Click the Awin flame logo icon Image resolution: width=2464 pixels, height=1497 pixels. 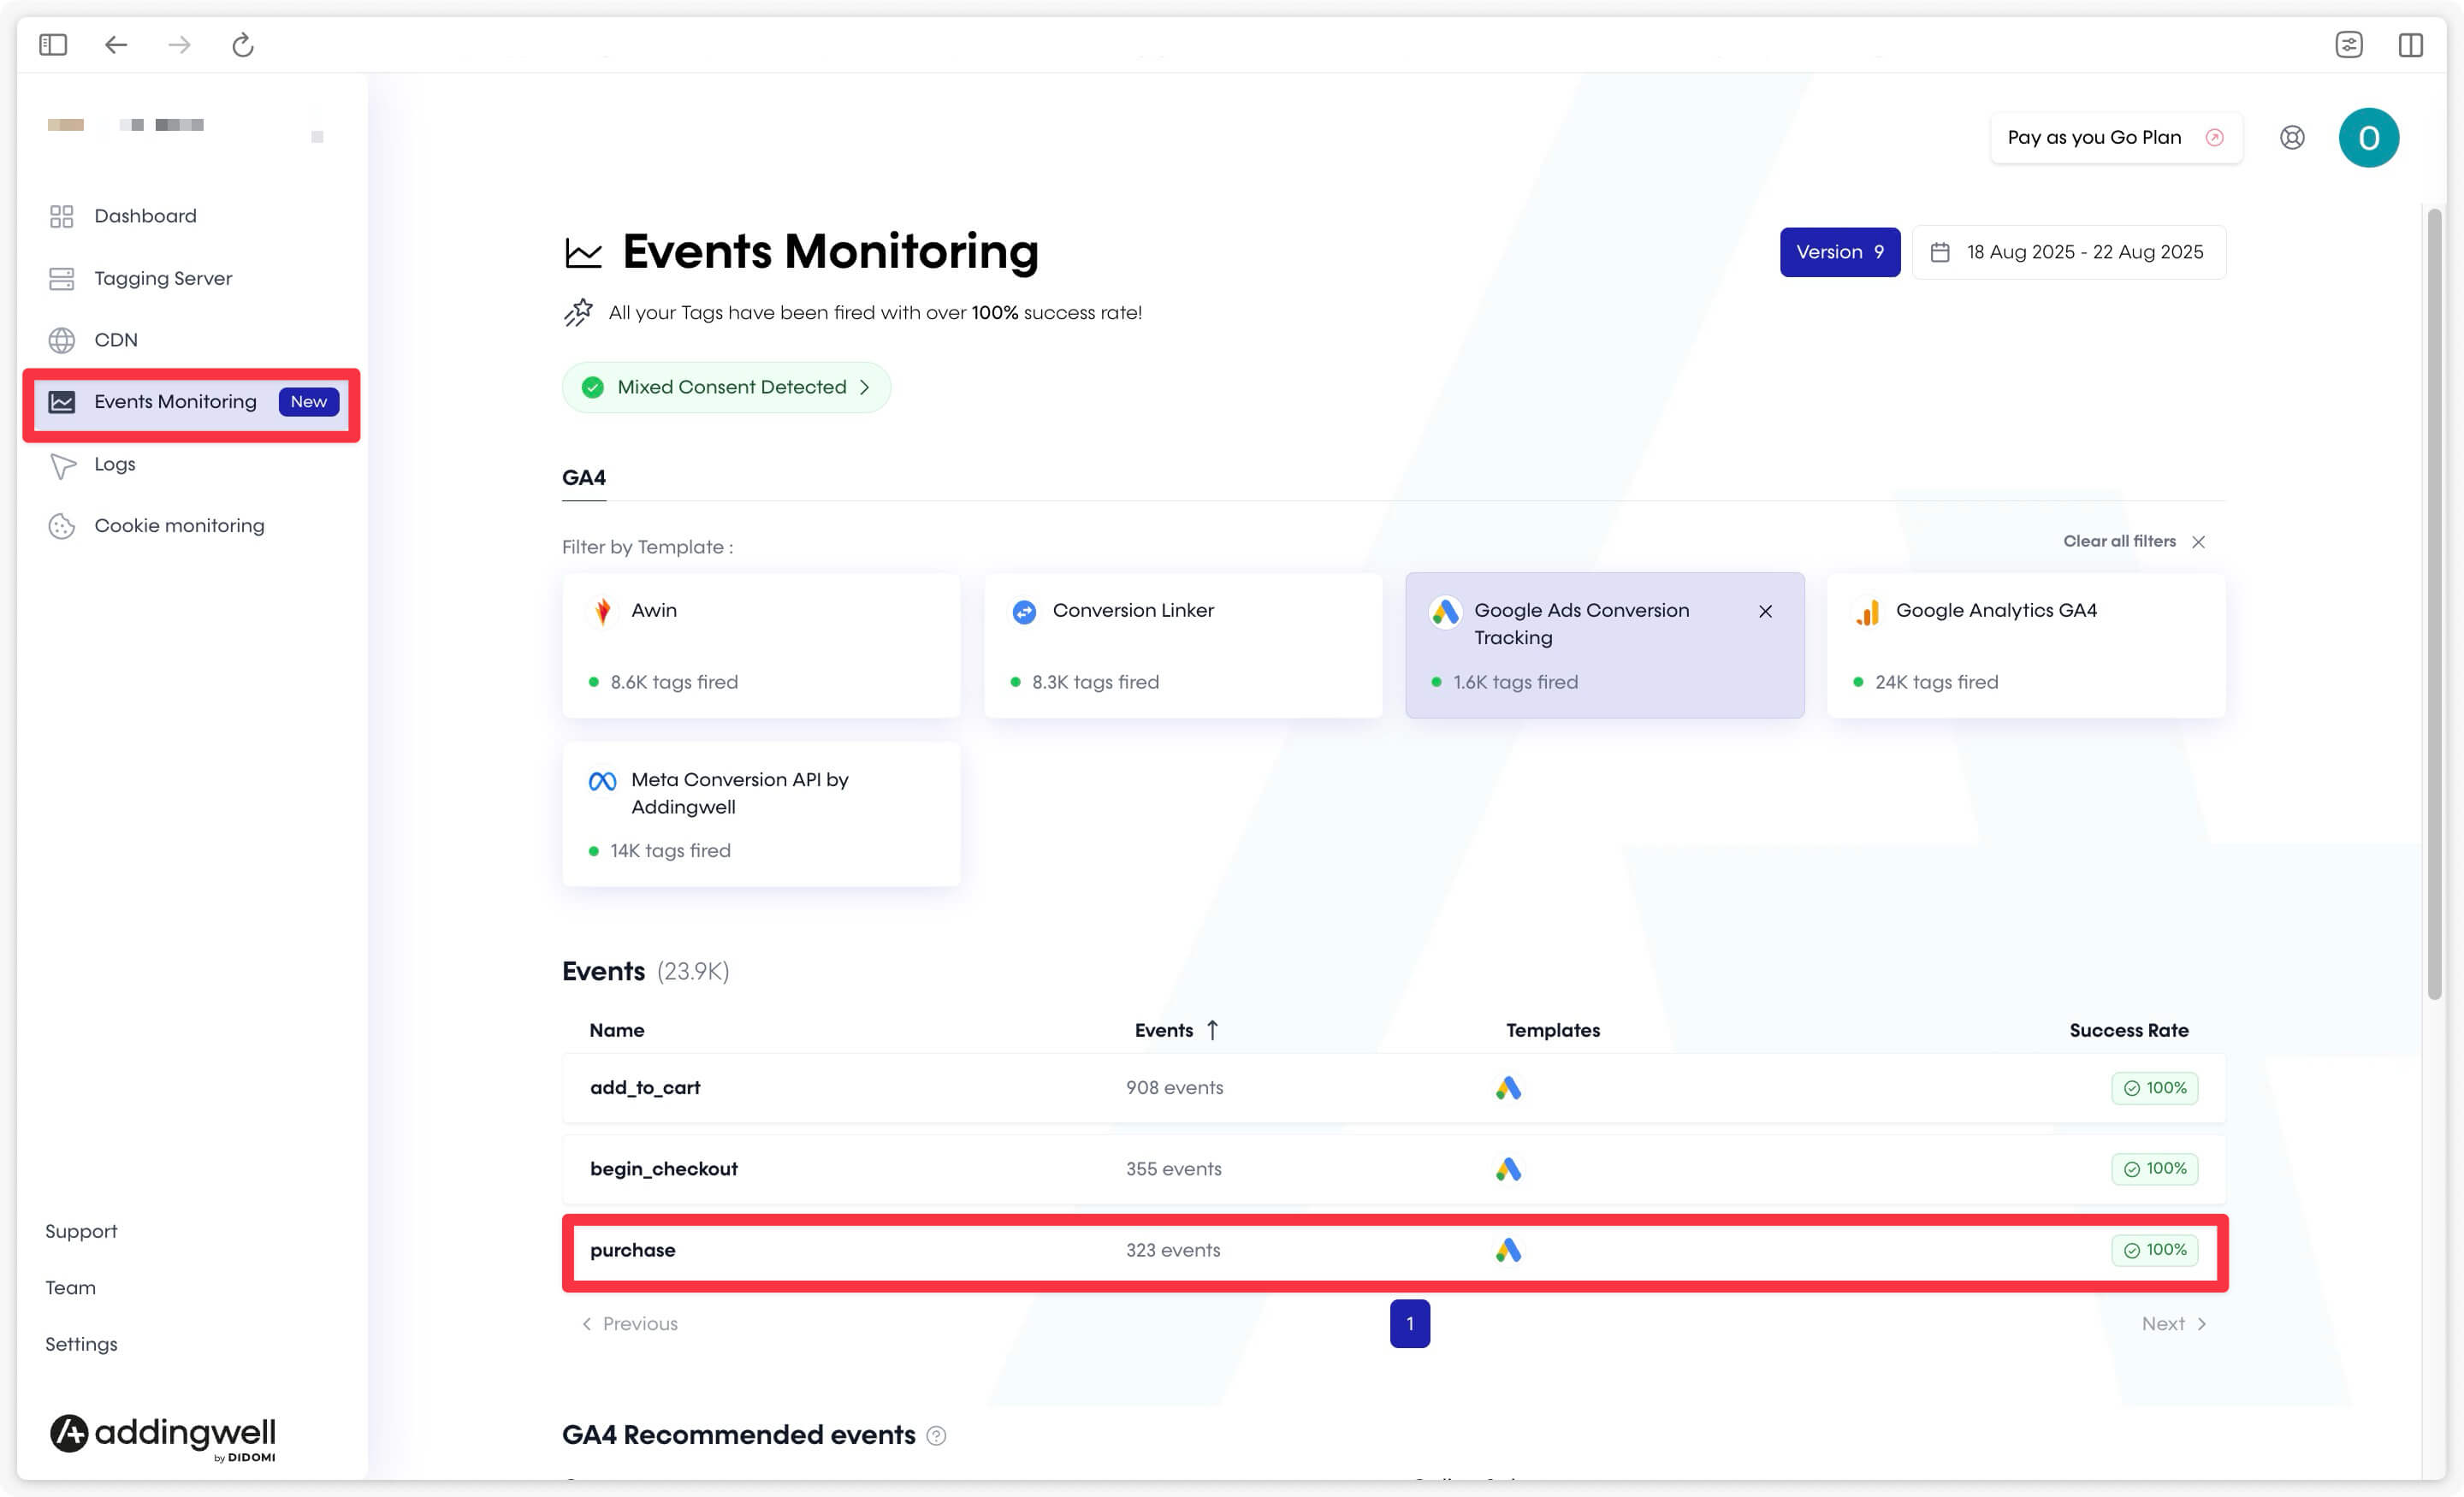[602, 611]
